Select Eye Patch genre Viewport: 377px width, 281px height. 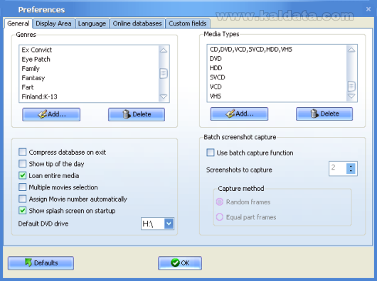point(89,59)
